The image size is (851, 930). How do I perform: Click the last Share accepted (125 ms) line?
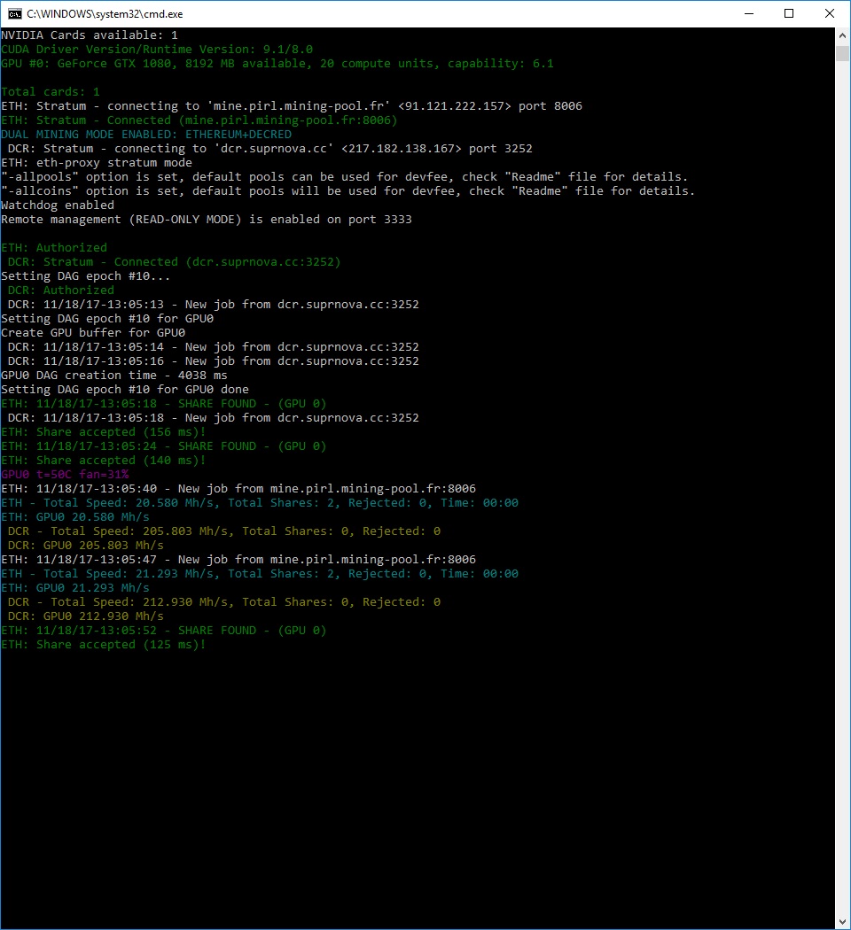[104, 645]
